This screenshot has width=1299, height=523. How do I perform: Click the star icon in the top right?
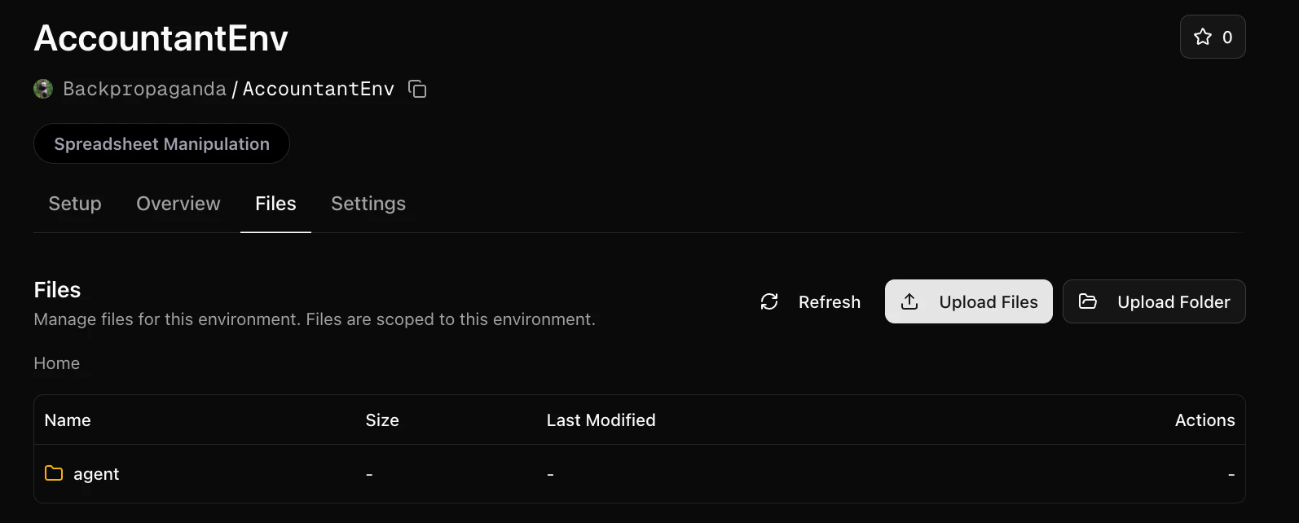1202,36
